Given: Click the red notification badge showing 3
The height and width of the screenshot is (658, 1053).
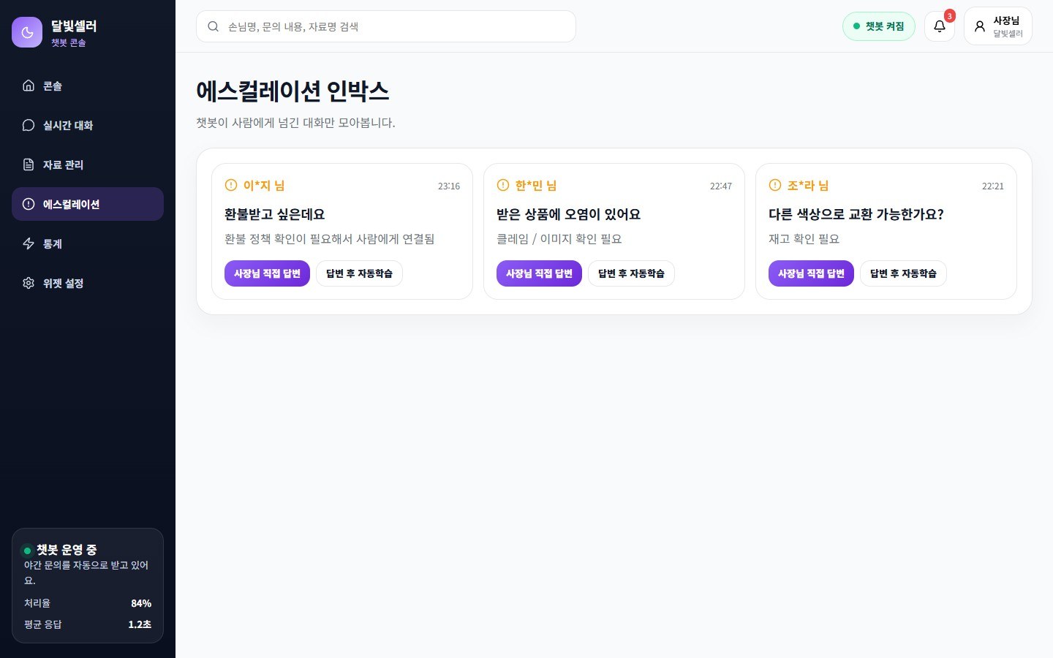Looking at the screenshot, I should (949, 15).
